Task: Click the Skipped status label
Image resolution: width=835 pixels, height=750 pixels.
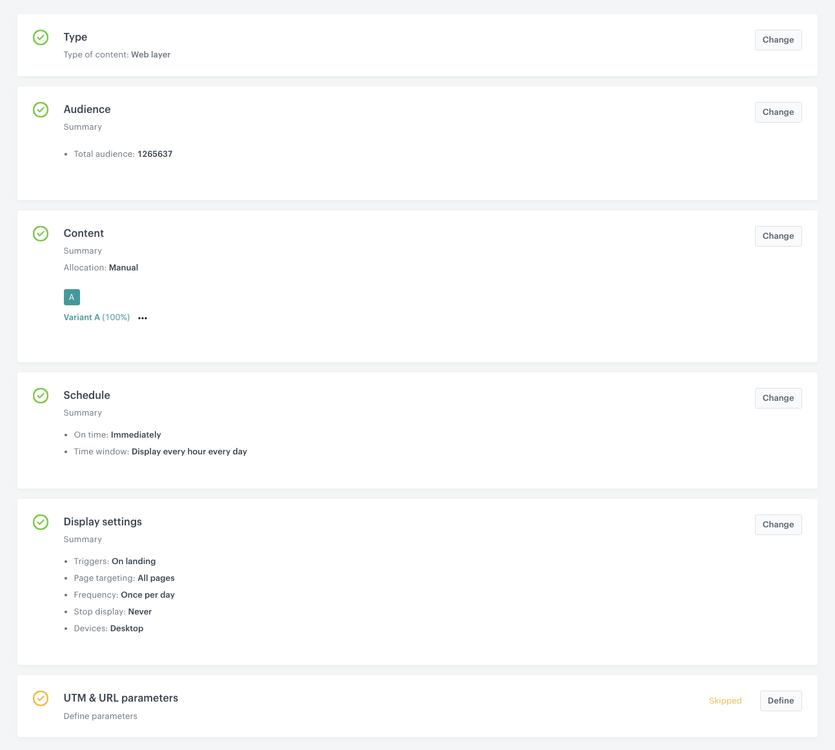Action: (725, 700)
